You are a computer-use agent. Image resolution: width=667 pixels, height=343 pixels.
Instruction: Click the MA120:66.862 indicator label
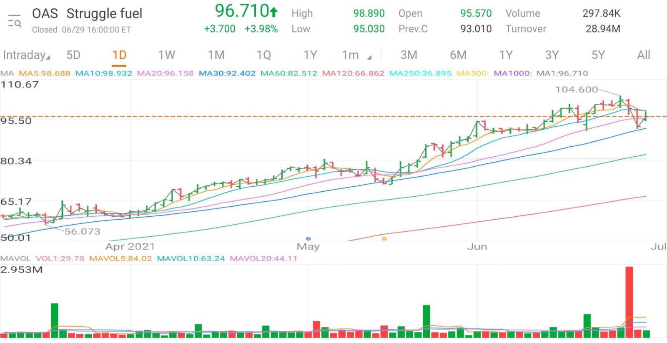pyautogui.click(x=353, y=73)
